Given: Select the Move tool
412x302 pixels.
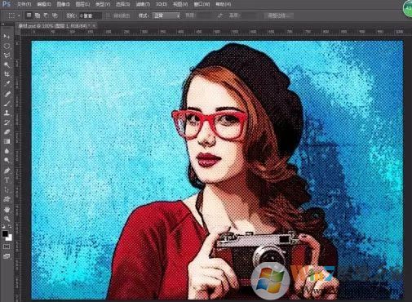Looking at the screenshot, I should tap(7, 37).
